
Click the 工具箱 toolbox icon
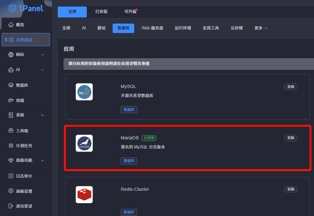11,131
